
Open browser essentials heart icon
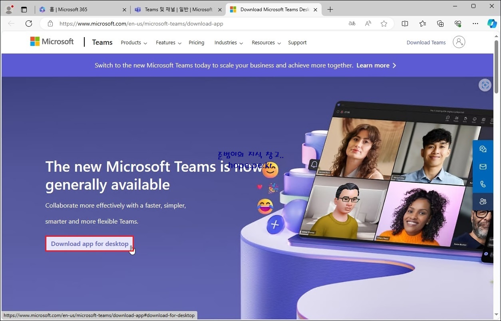(x=458, y=24)
